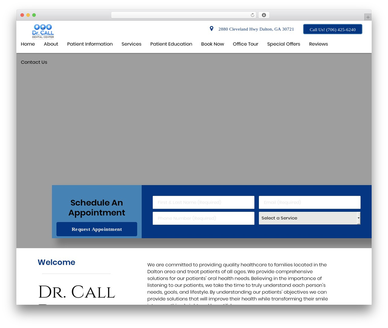Viewport: 388px width, 328px height.
Task: Click the Request Appointment button
Action: point(97,229)
